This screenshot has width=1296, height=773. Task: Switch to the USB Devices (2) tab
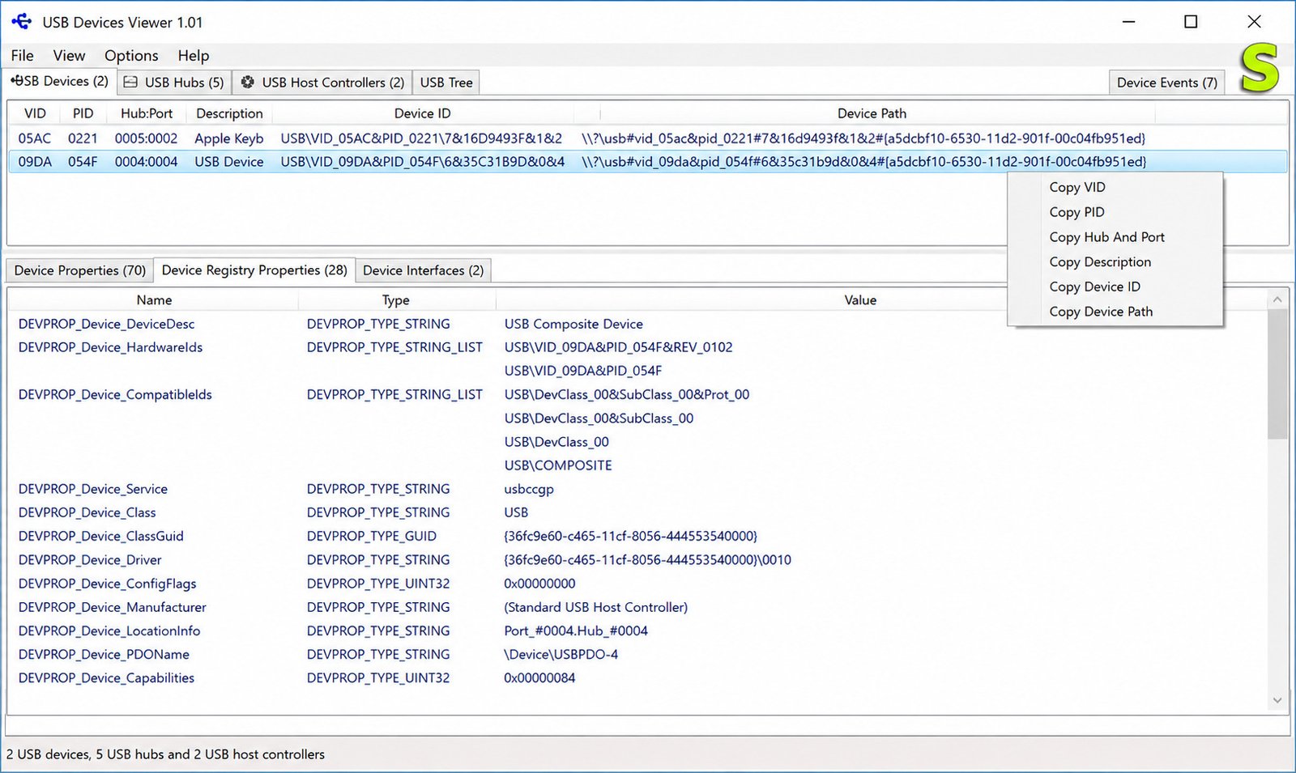60,81
